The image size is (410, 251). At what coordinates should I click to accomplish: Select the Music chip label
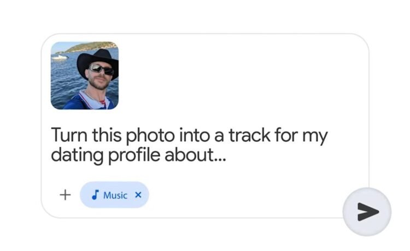(x=115, y=195)
